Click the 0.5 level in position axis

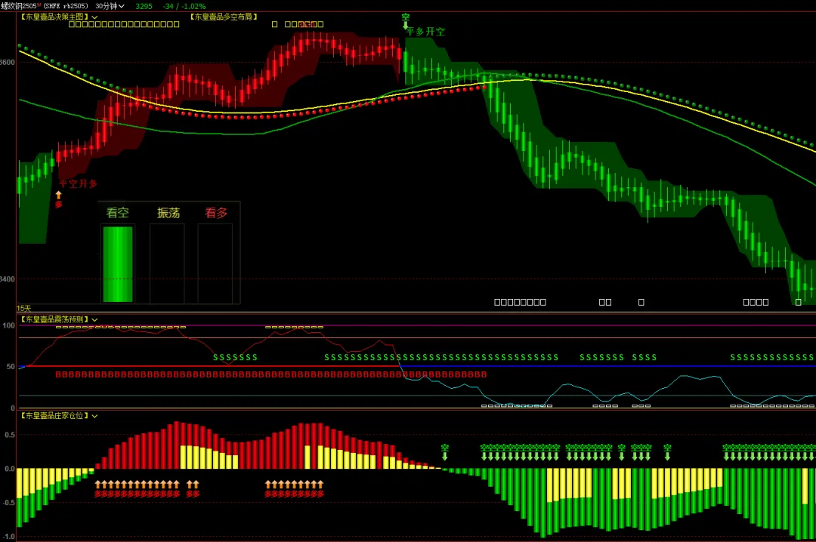click(10, 435)
